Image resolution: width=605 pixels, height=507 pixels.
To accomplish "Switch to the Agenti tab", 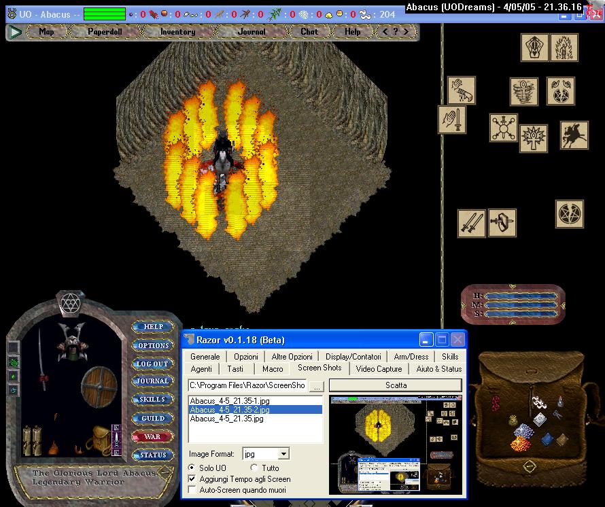I will (201, 369).
